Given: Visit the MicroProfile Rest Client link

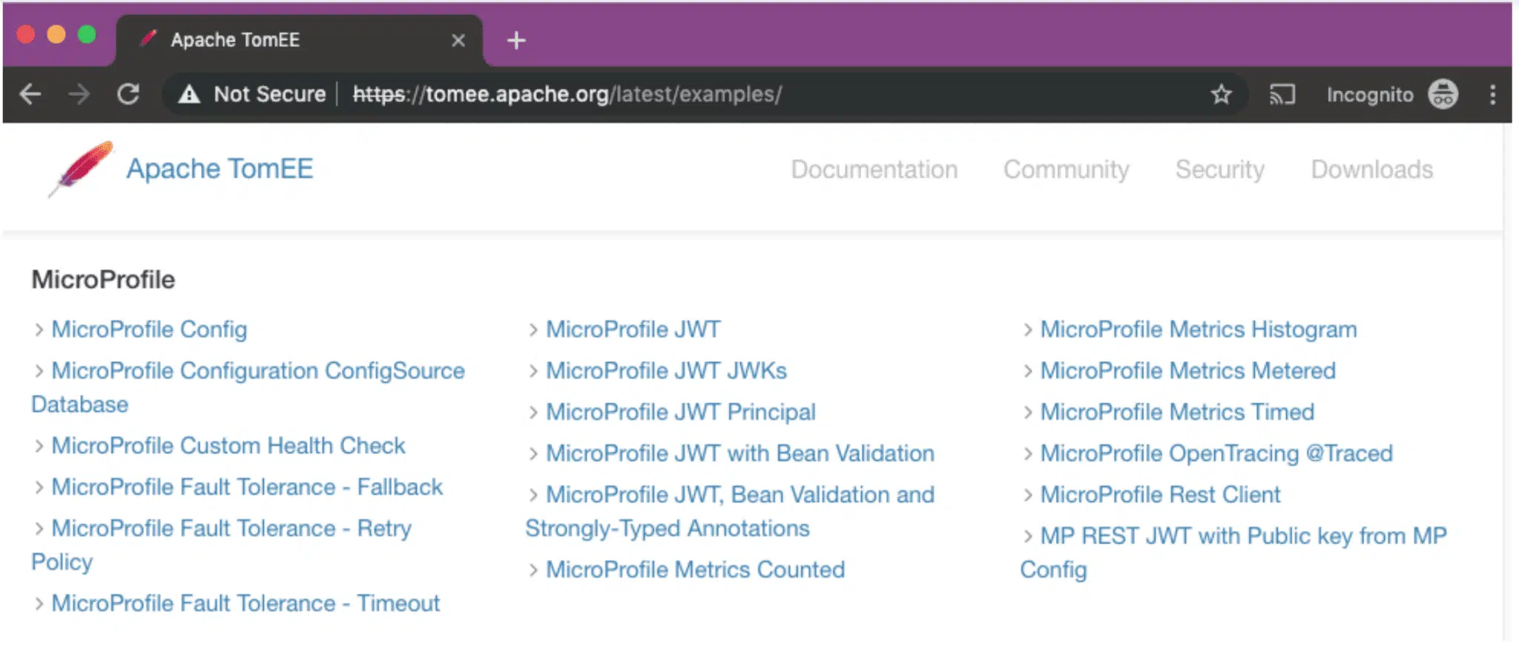Looking at the screenshot, I should (x=1160, y=494).
